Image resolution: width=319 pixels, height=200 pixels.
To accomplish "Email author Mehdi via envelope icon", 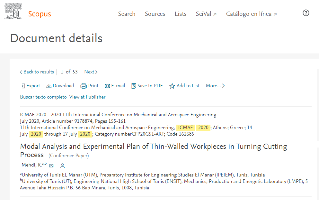I will tap(51, 166).
